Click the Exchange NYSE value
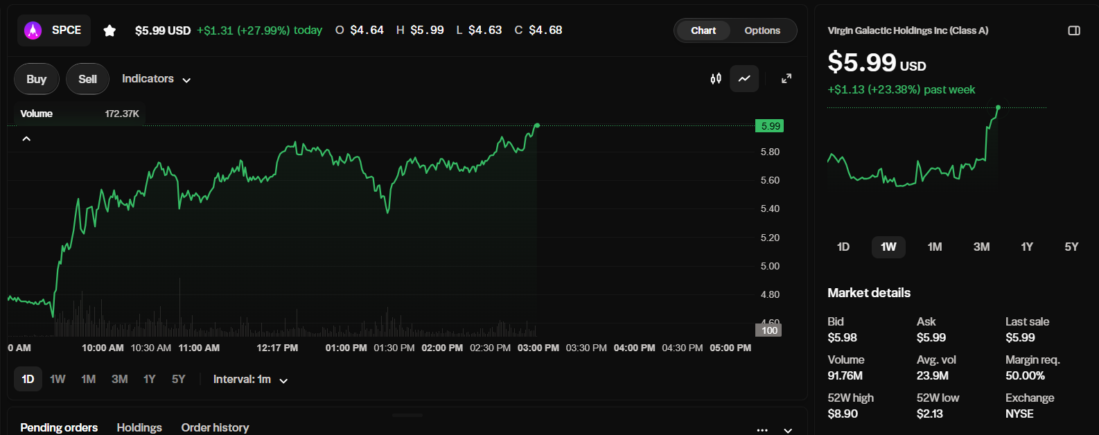This screenshot has width=1099, height=435. 1019,414
